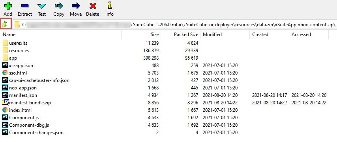The height and width of the screenshot is (142, 337).
Task: Select the sso.html file name
Action: click(x=18, y=73)
